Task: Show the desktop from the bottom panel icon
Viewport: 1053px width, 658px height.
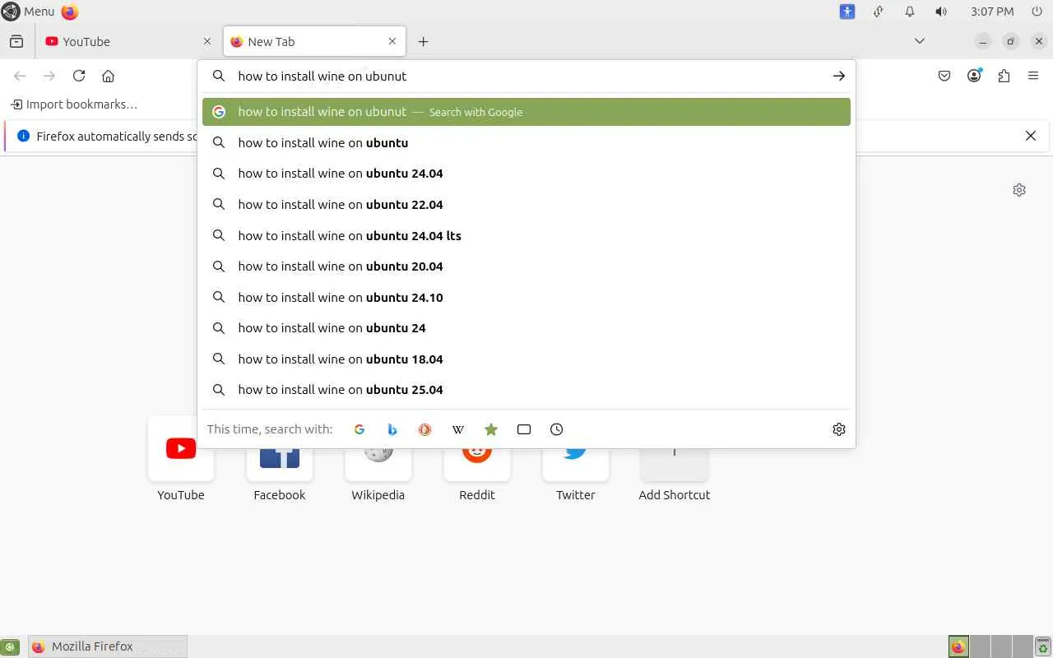Action: (x=10, y=646)
